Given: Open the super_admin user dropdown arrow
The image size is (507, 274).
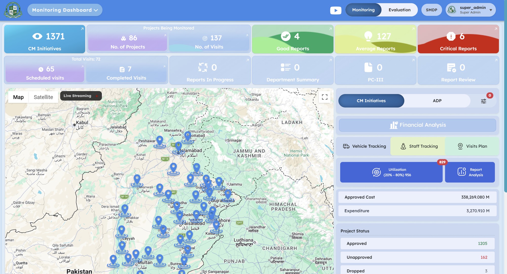Looking at the screenshot, I should pos(491,10).
